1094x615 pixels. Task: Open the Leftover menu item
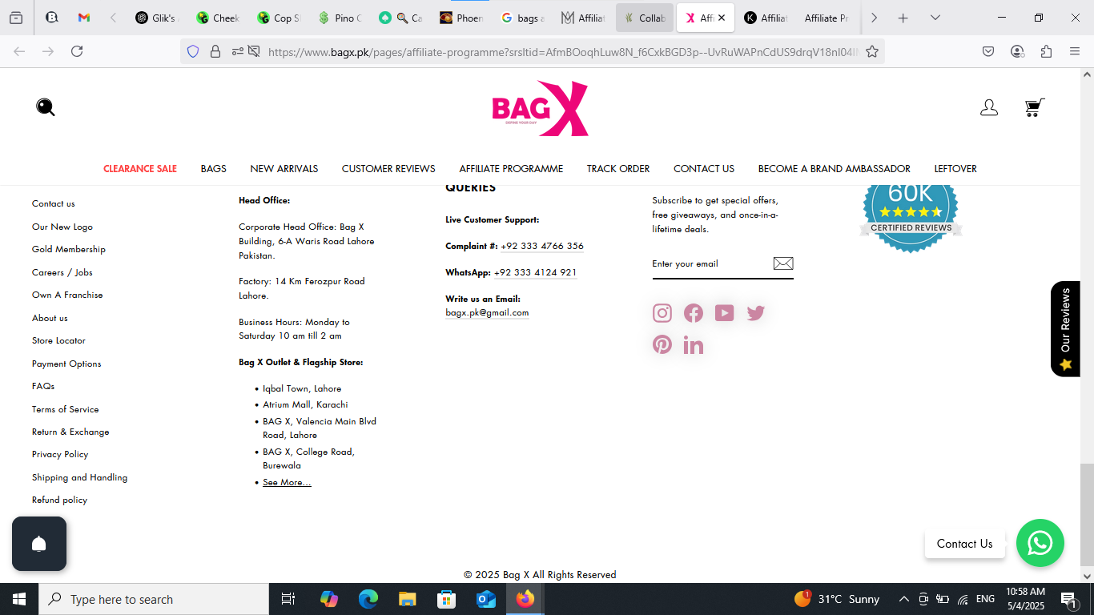click(x=955, y=169)
